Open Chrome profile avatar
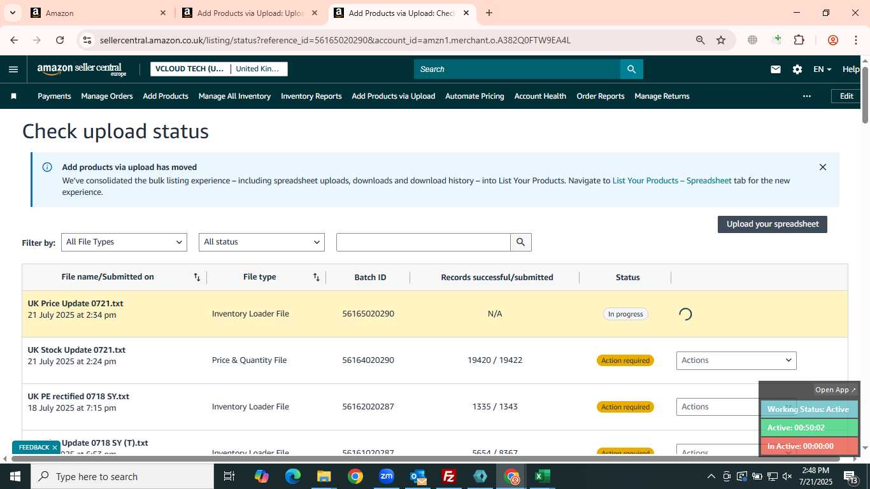870x489 pixels. pyautogui.click(x=832, y=40)
